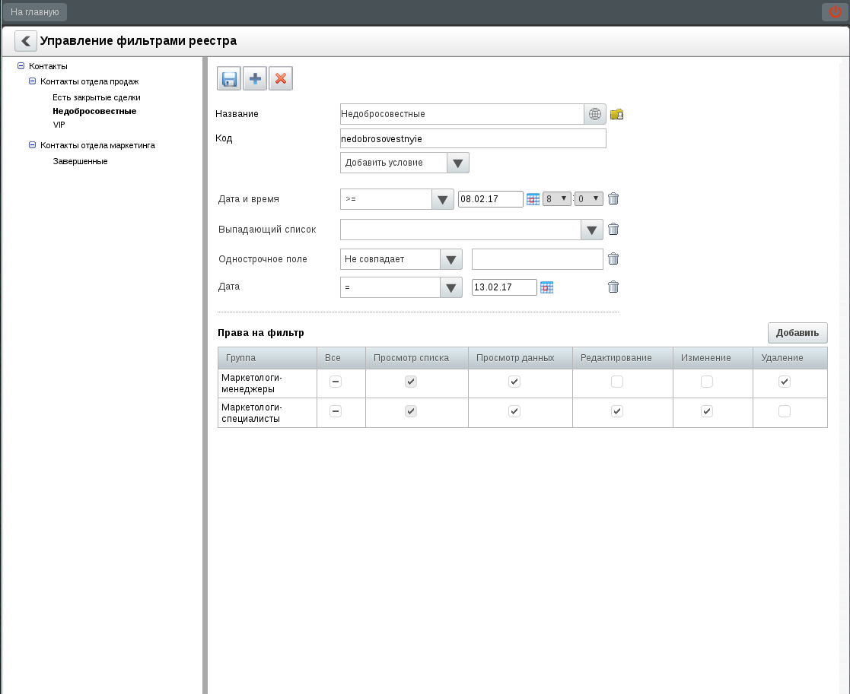
Task: Click the Изменение column header
Action: coord(713,358)
